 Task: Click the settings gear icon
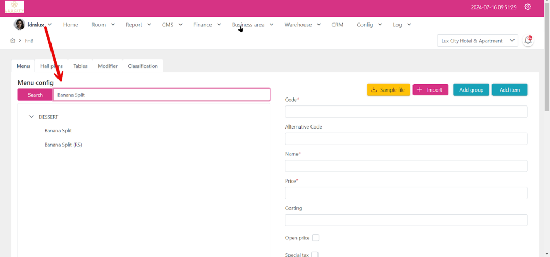coord(527,7)
